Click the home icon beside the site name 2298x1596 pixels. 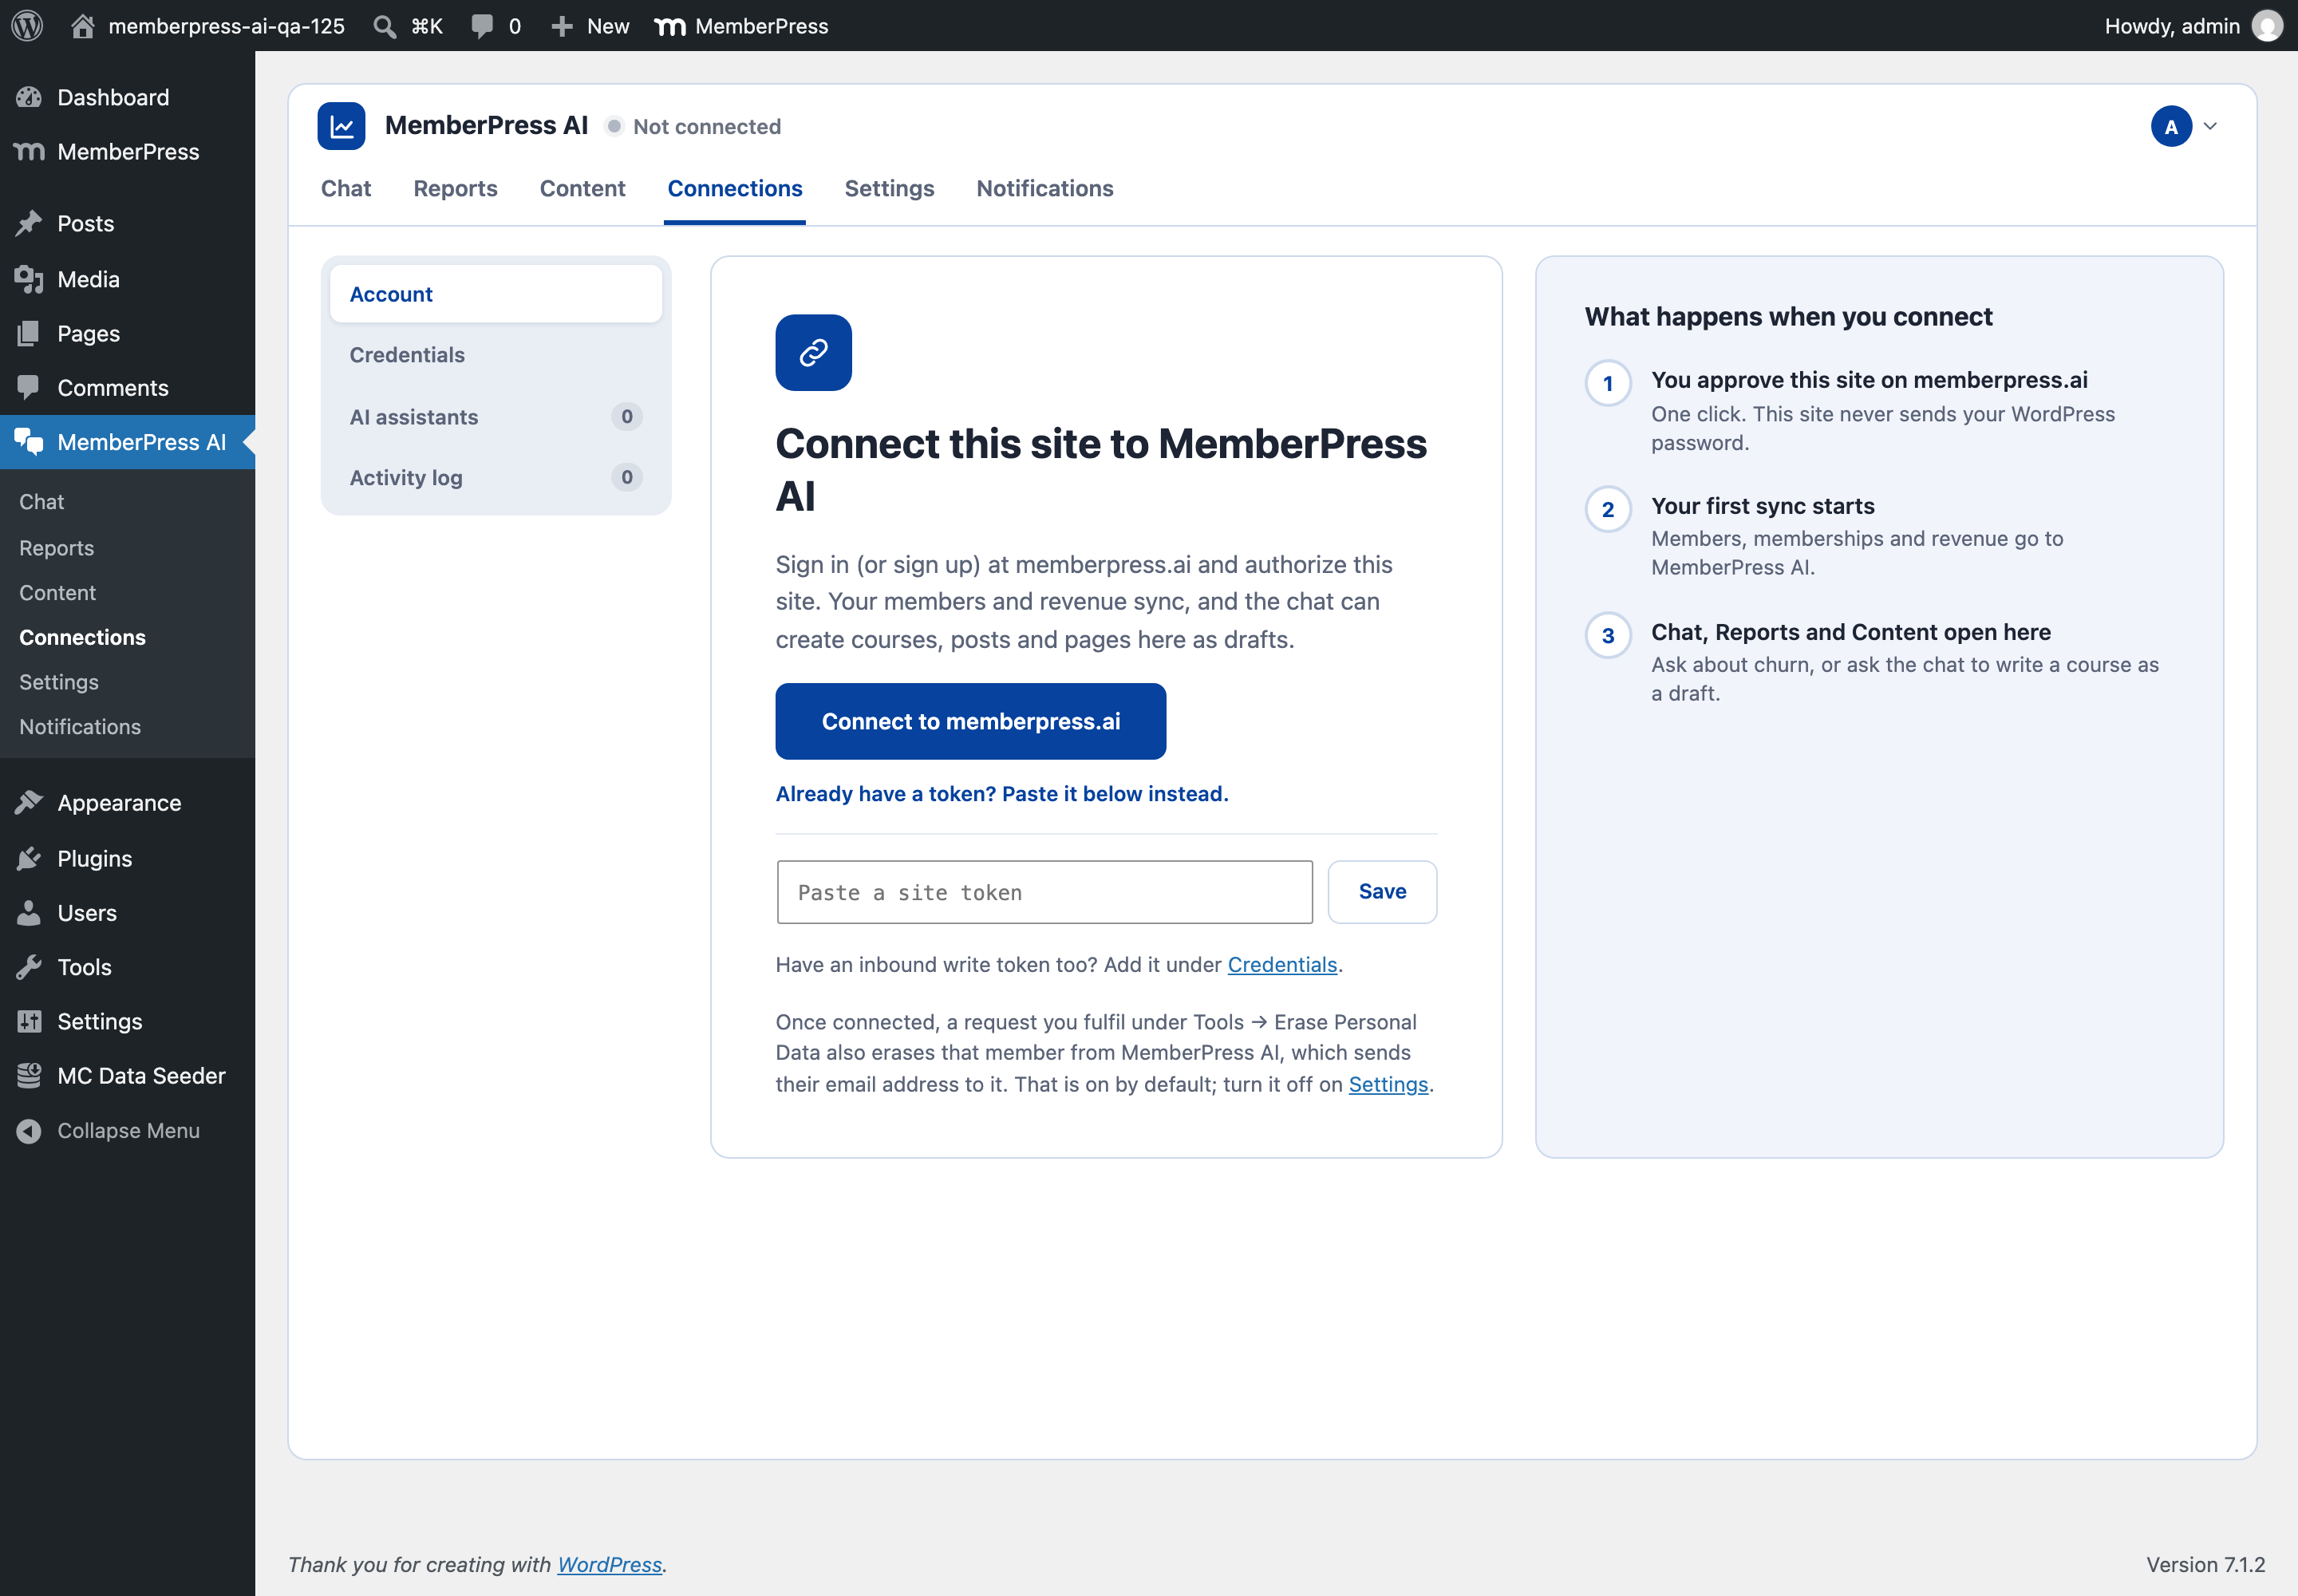pyautogui.click(x=83, y=25)
